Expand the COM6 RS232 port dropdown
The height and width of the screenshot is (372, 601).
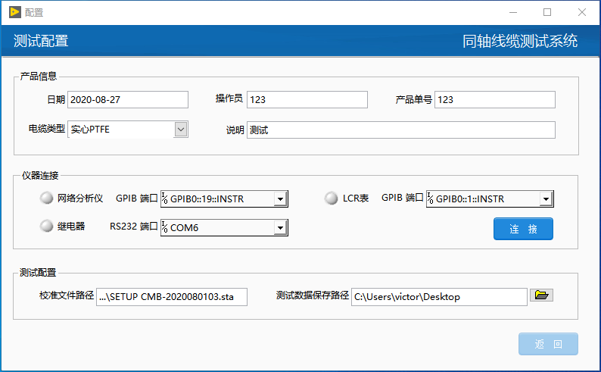280,227
